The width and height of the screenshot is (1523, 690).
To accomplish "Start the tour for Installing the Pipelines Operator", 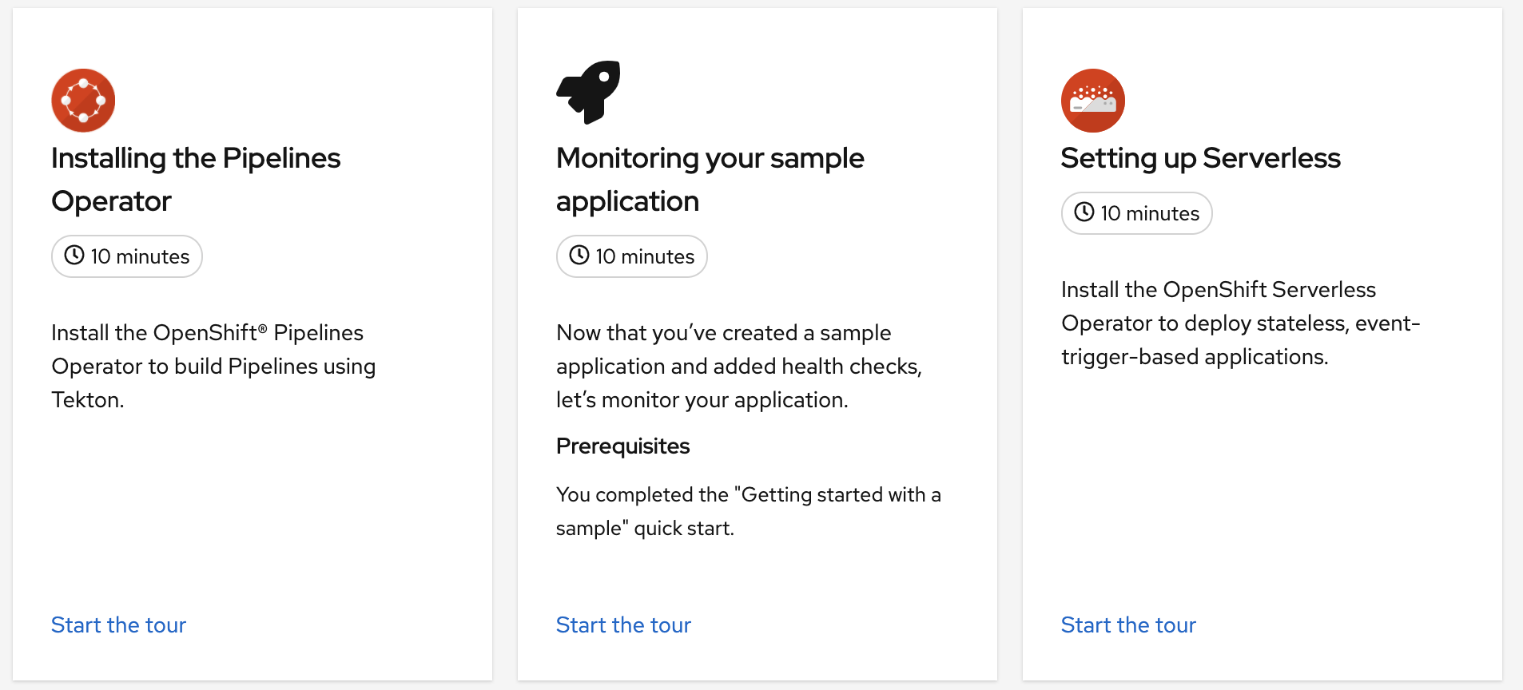I will click(x=118, y=625).
